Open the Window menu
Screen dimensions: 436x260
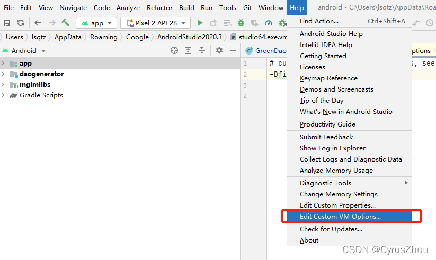coord(271,8)
